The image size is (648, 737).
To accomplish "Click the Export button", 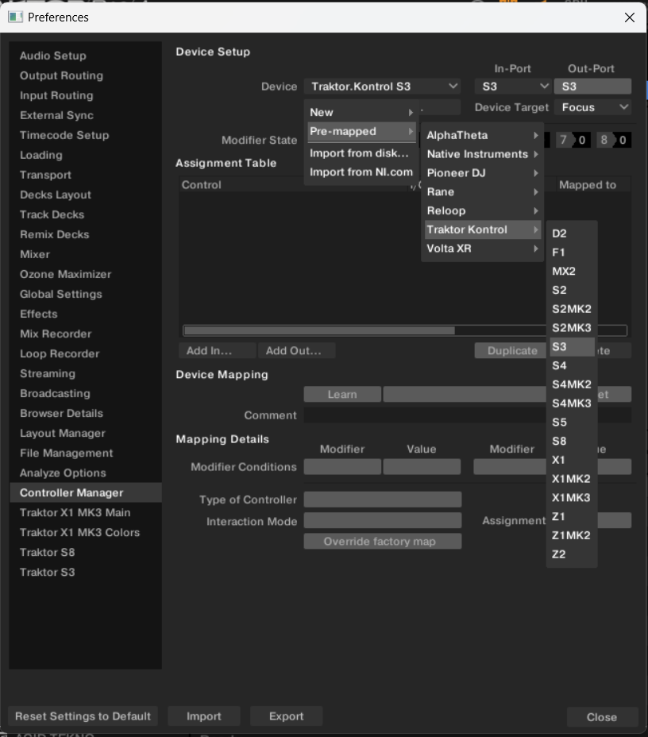I will [286, 716].
